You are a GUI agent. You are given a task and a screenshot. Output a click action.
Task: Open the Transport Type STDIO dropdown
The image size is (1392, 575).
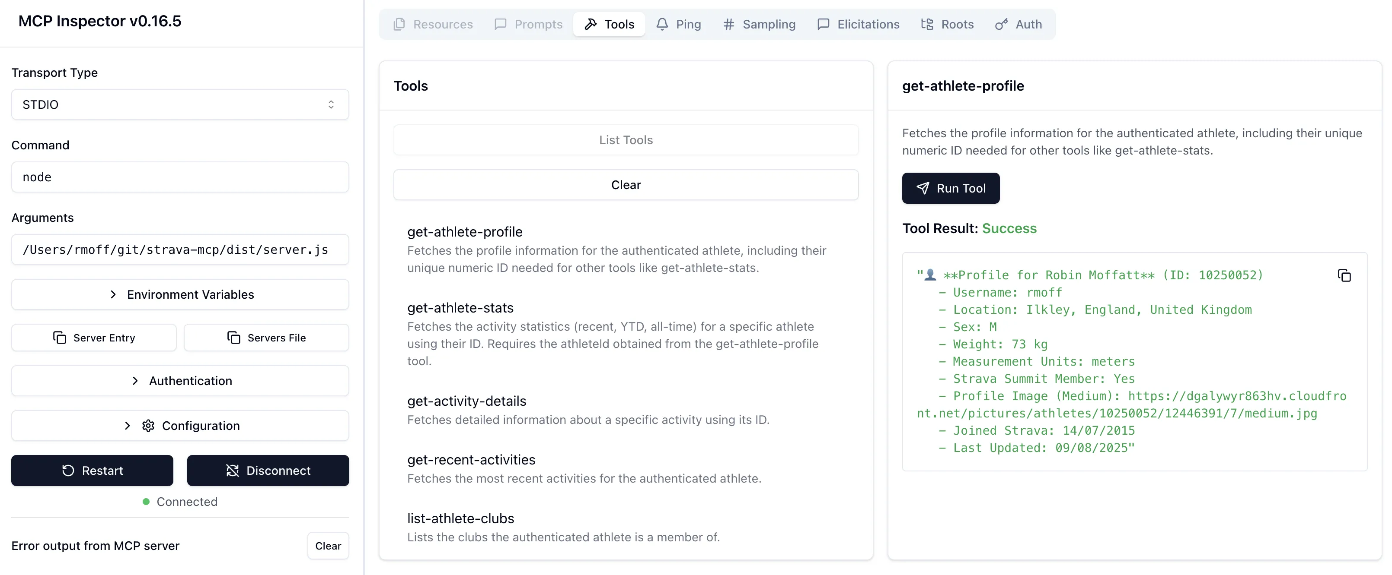[180, 104]
